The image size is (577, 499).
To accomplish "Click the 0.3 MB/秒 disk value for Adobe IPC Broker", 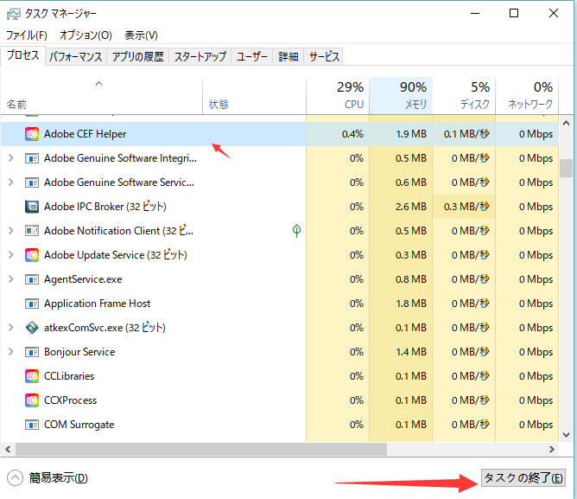I will (x=466, y=207).
